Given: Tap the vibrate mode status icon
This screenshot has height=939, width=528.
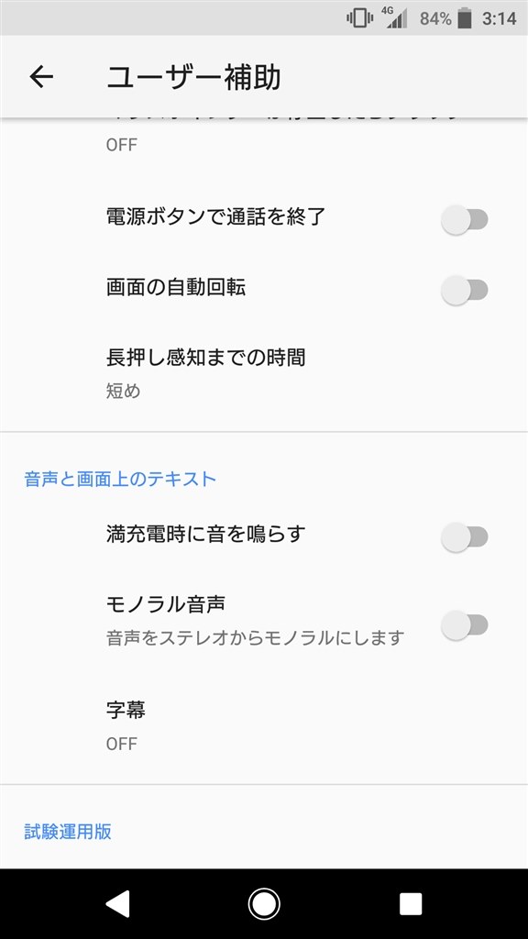Looking at the screenshot, I should [x=359, y=18].
